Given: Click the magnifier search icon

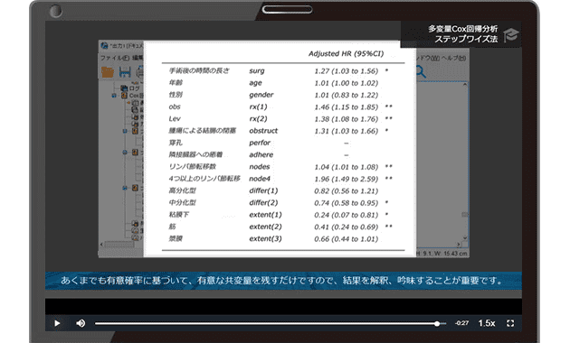Looking at the screenshot, I should tap(421, 71).
